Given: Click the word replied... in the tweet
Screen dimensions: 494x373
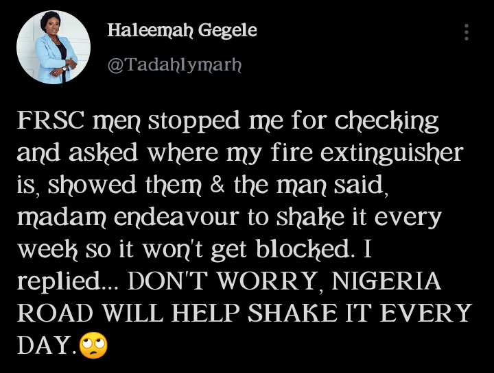Looking at the screenshot, I should 68,282.
